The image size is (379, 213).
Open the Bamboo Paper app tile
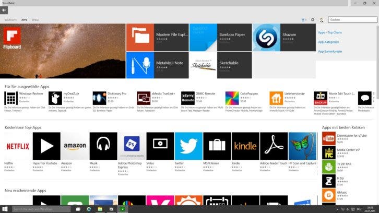[x=220, y=38]
